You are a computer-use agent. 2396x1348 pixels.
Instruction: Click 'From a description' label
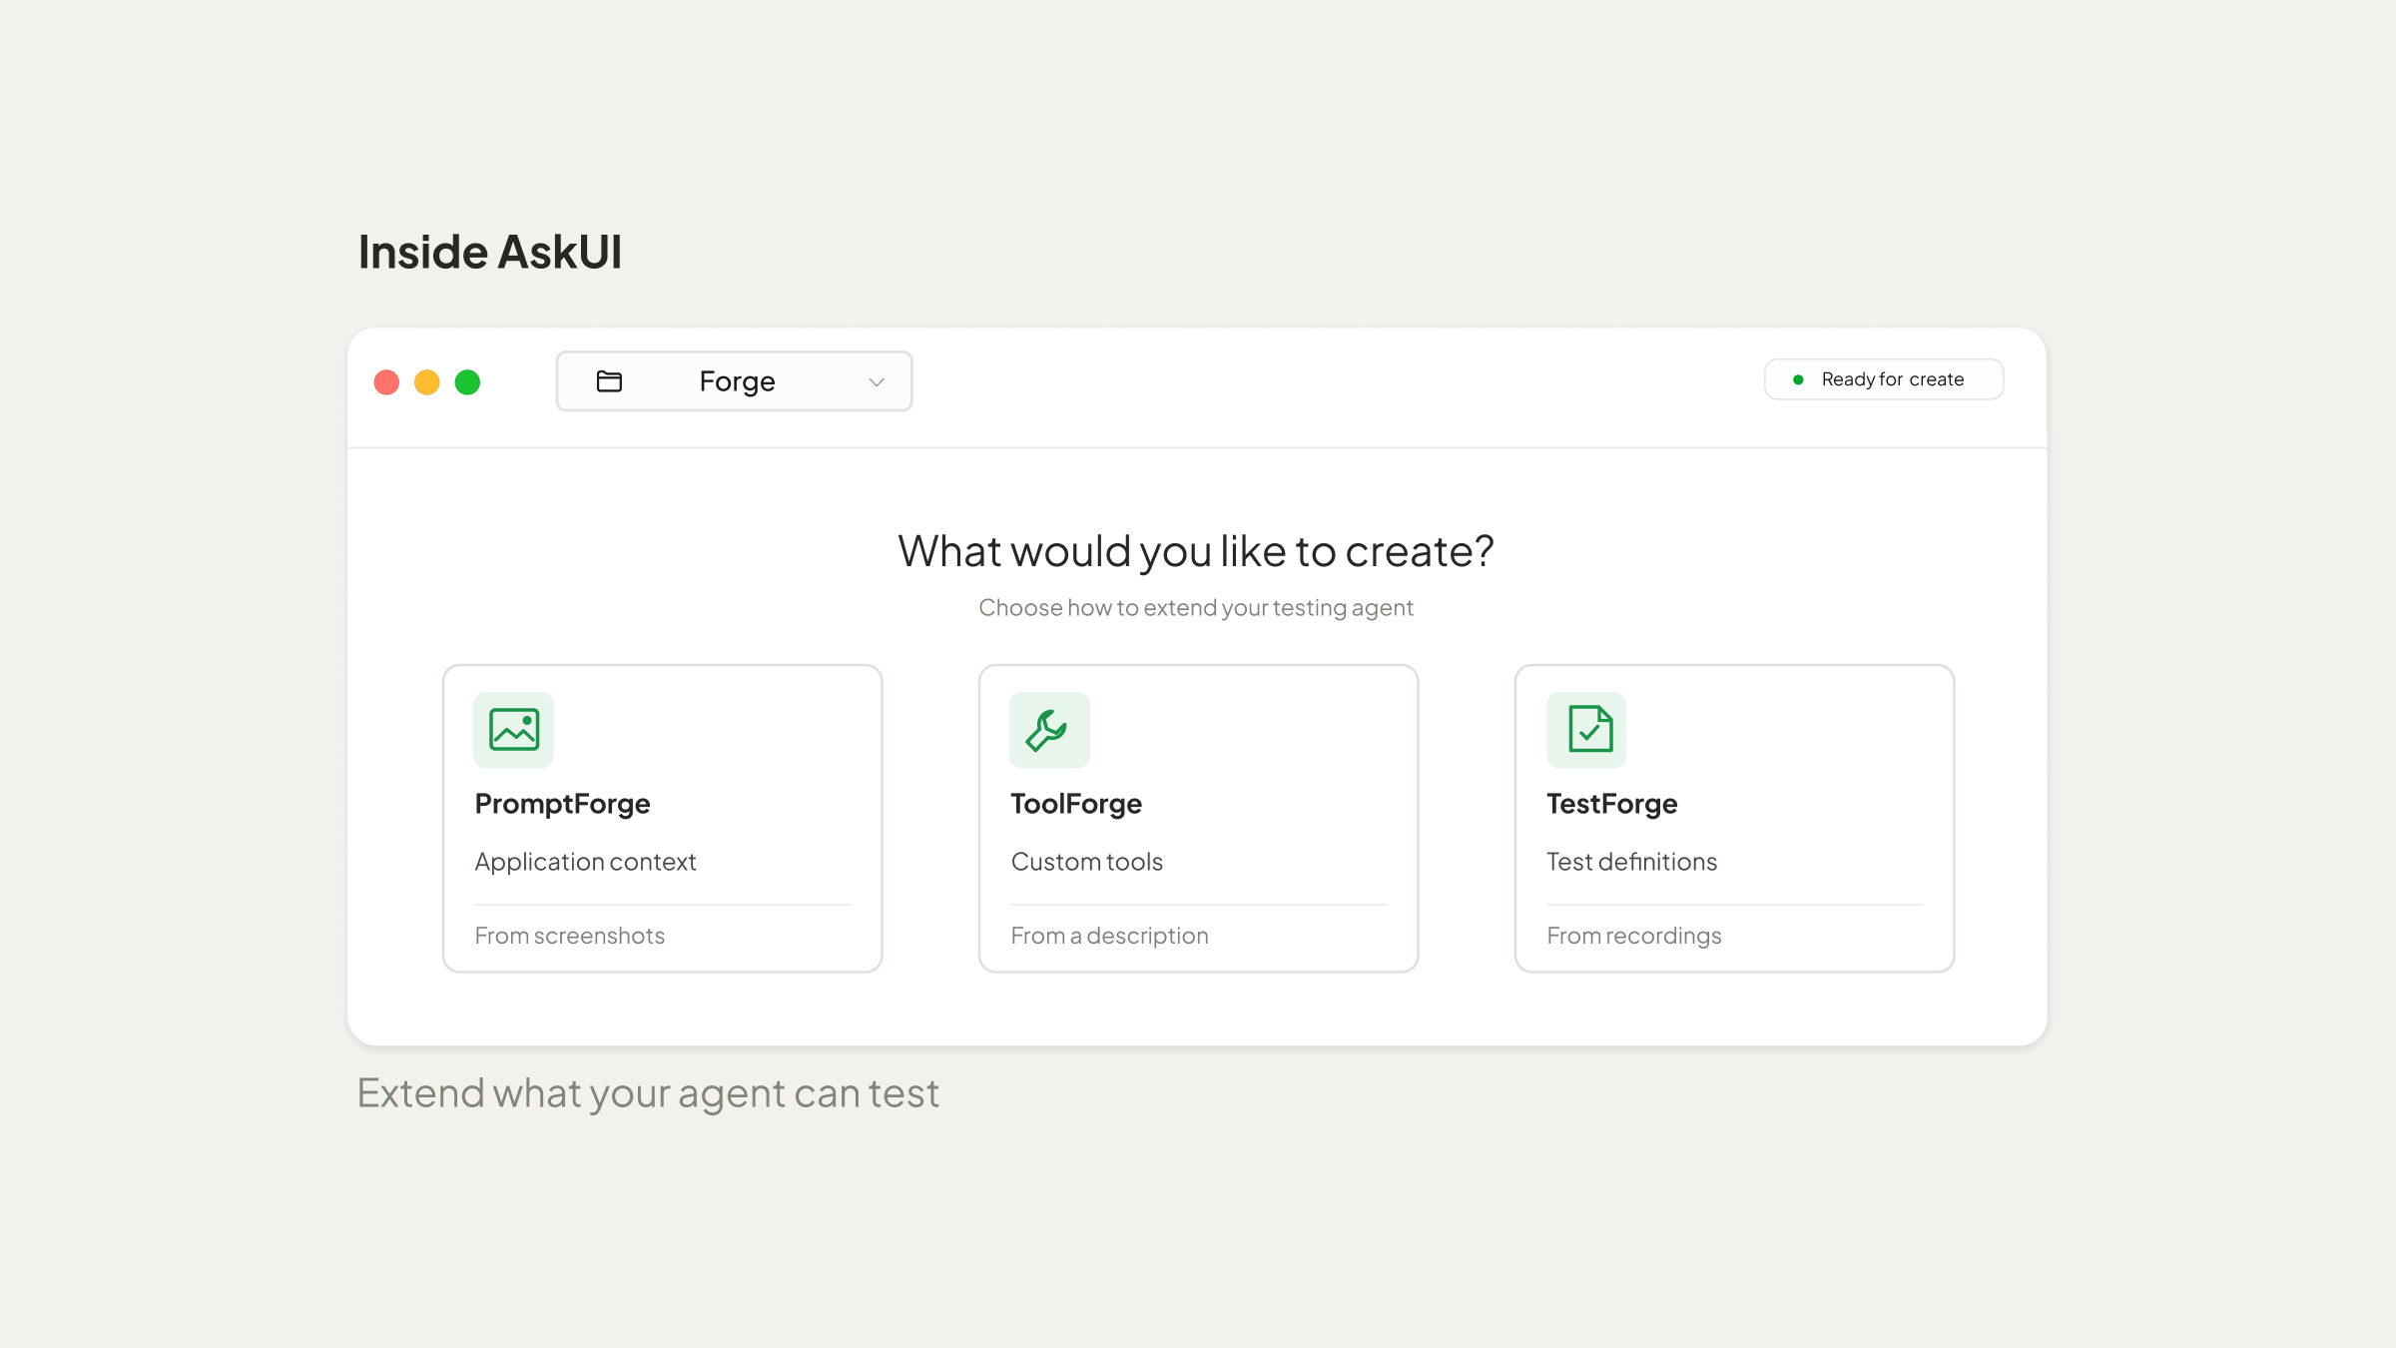click(x=1109, y=936)
